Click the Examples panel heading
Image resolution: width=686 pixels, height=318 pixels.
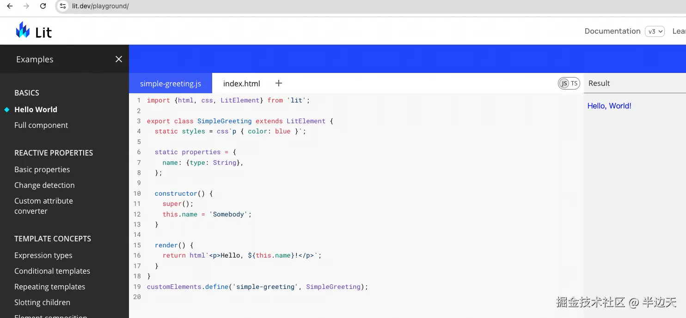(x=35, y=59)
